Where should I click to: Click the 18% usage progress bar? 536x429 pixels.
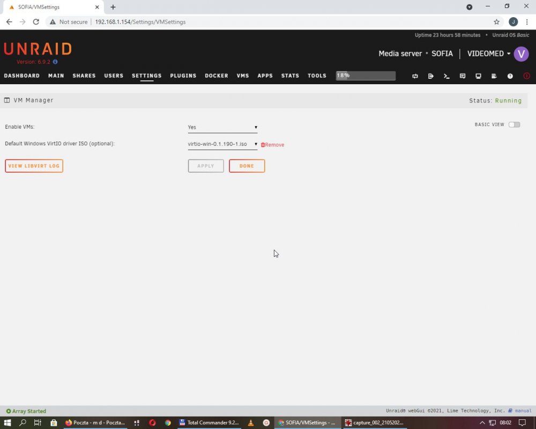[x=366, y=76]
